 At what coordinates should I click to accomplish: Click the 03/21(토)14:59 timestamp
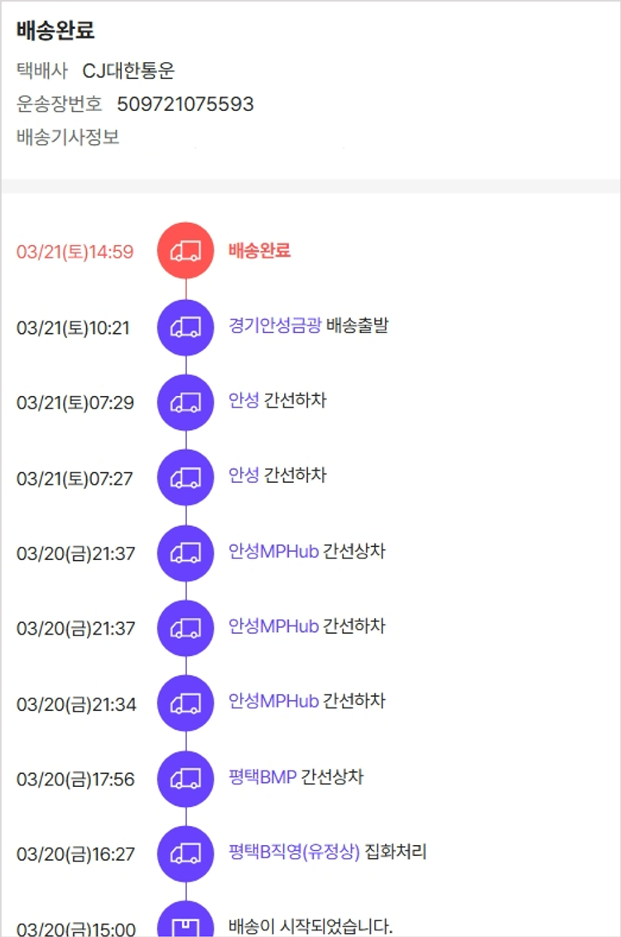(75, 252)
